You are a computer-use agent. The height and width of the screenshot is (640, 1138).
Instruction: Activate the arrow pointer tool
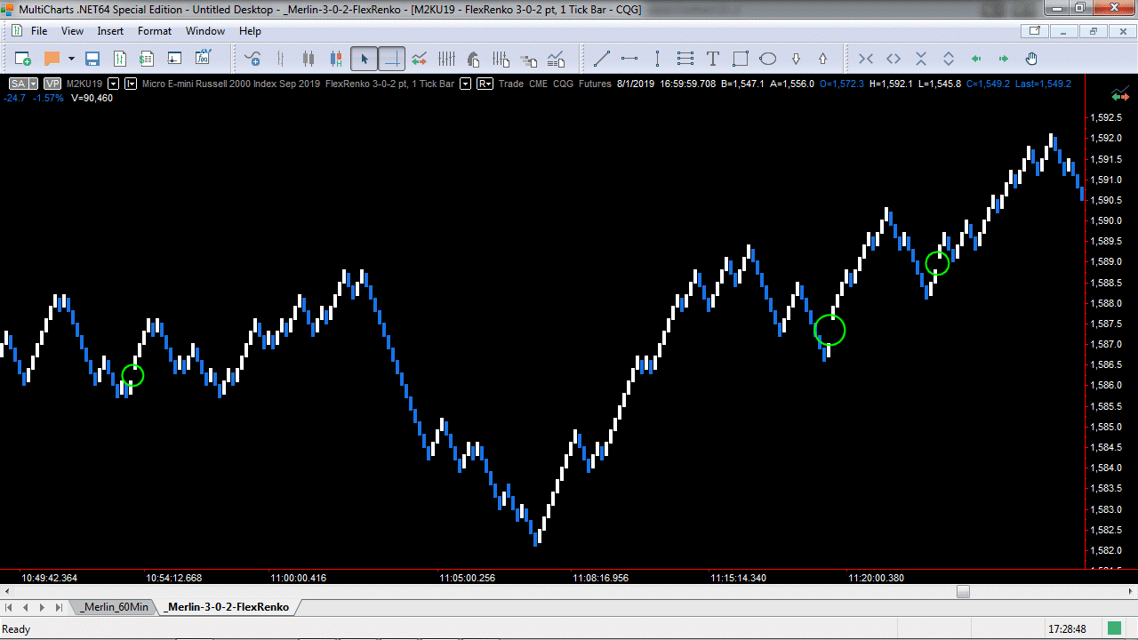pos(364,59)
